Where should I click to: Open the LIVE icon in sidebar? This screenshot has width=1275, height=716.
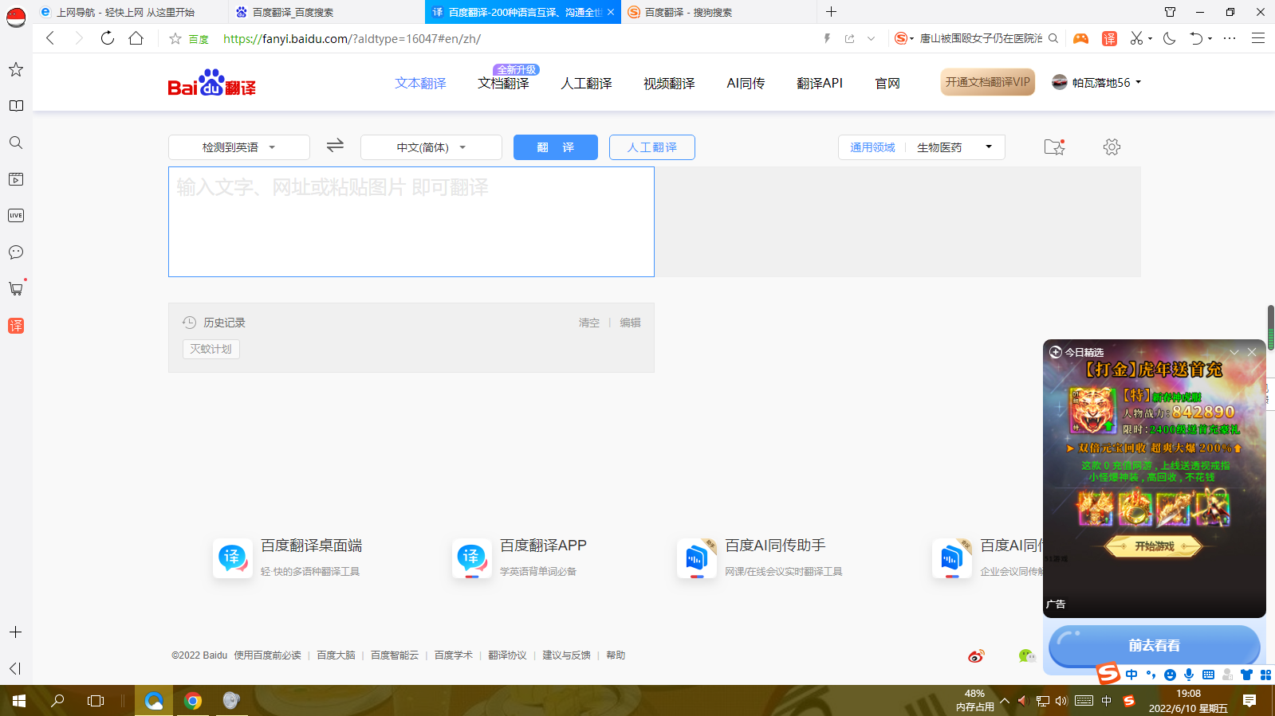[16, 215]
